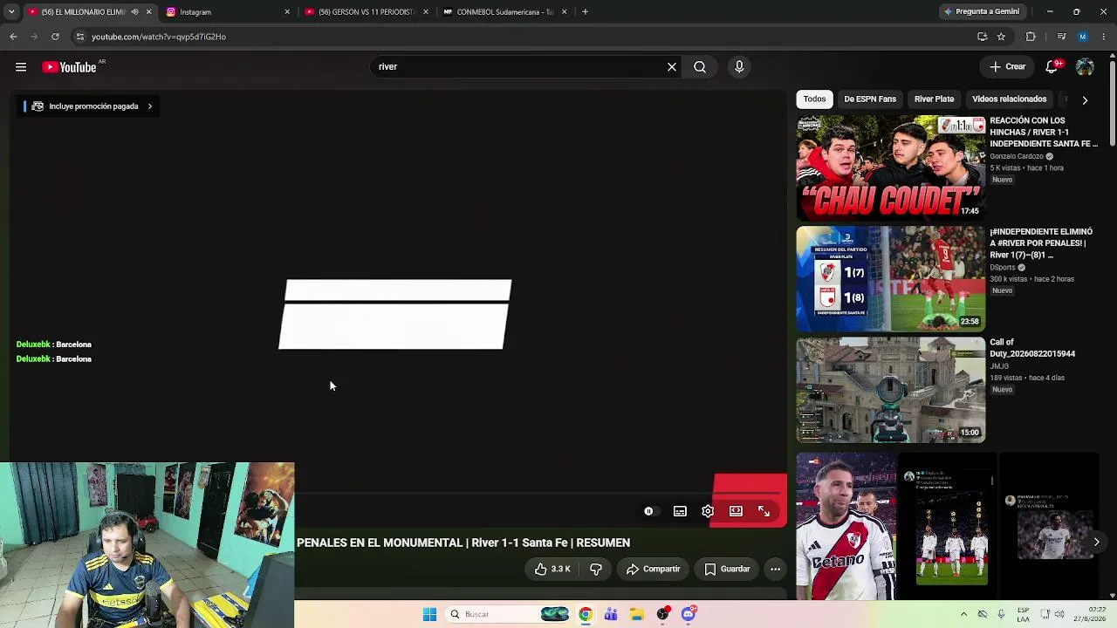Open the media controls icon in toolbar

click(x=1061, y=37)
